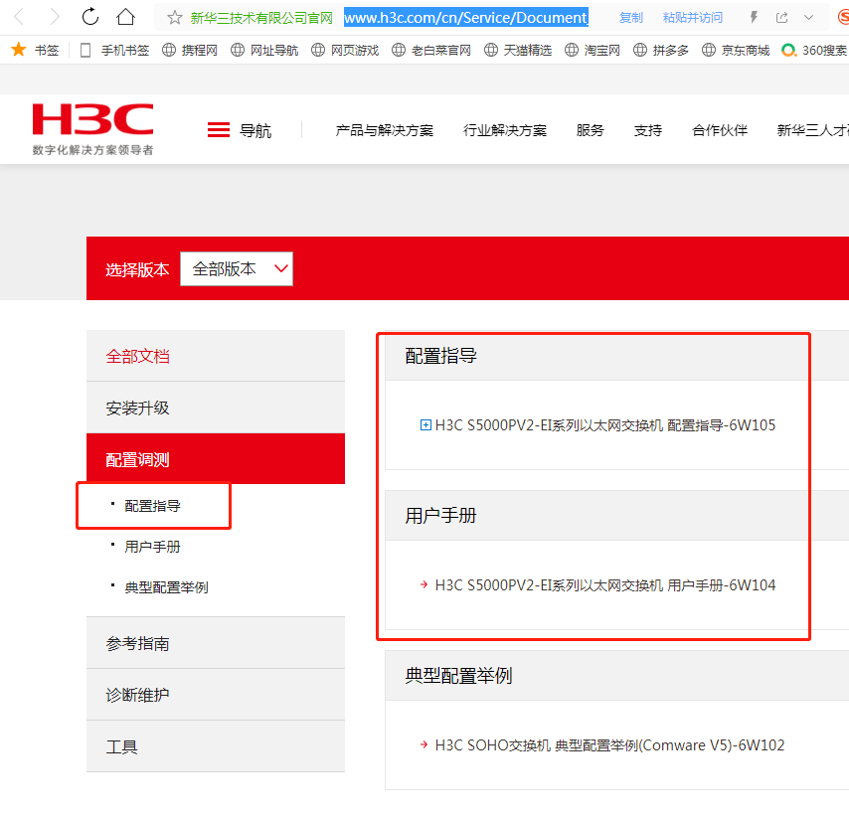Click the highlighted URL in address field
Viewport: 849px width, 819px height.
[466, 18]
